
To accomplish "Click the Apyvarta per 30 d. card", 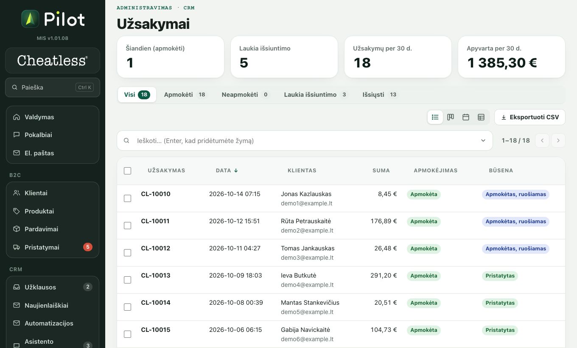I will coord(512,57).
